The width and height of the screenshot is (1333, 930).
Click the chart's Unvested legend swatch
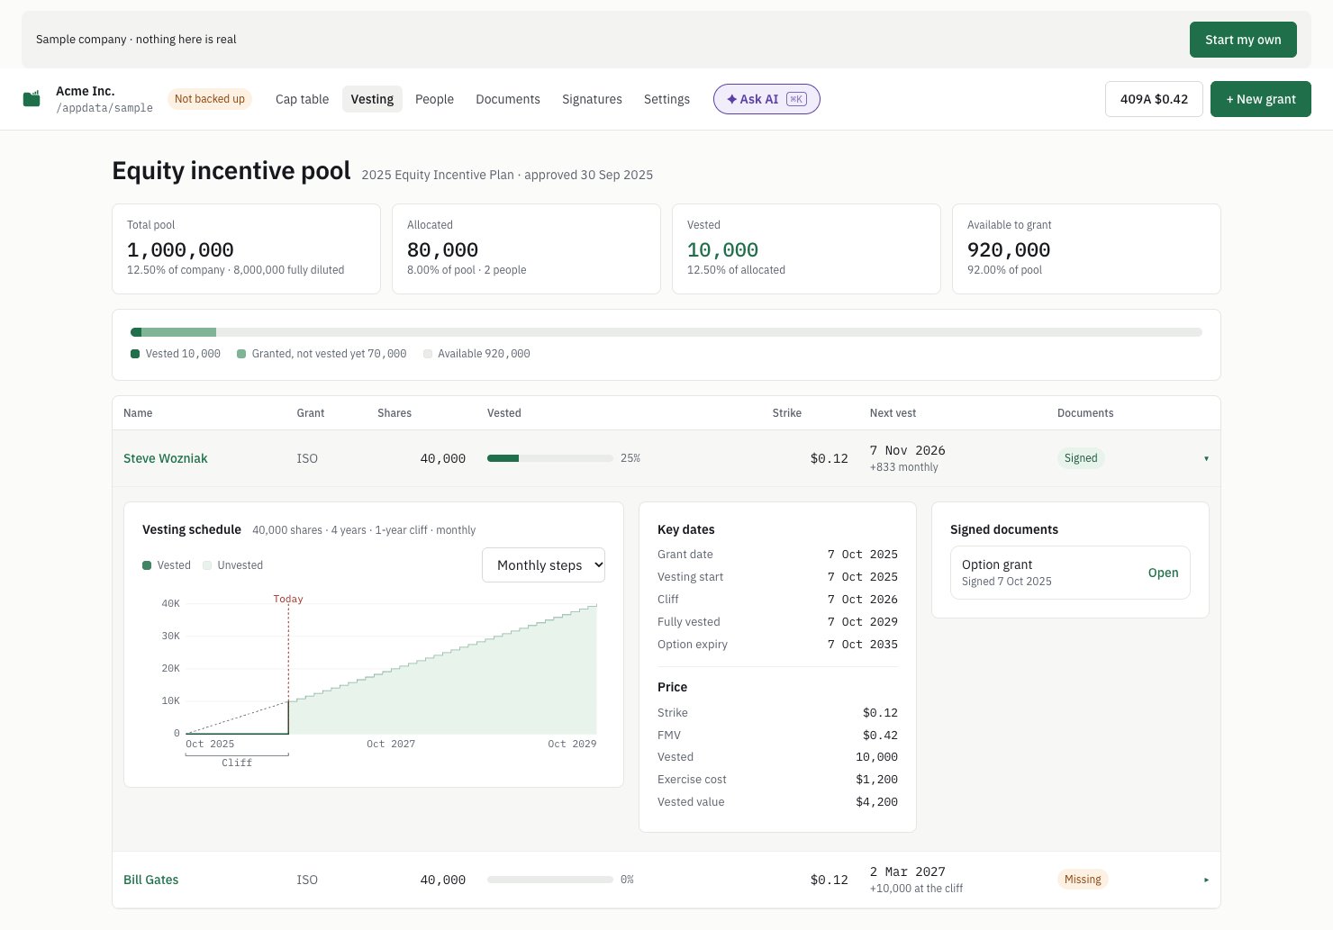click(x=207, y=565)
